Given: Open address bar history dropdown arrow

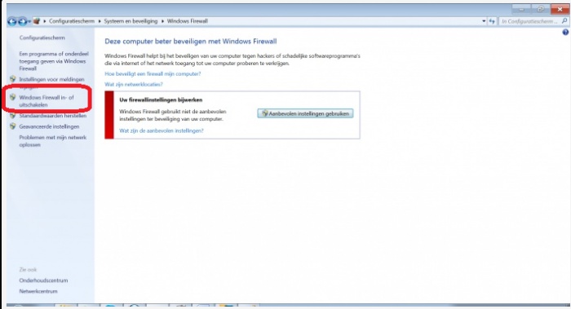Looking at the screenshot, I should (484, 21).
